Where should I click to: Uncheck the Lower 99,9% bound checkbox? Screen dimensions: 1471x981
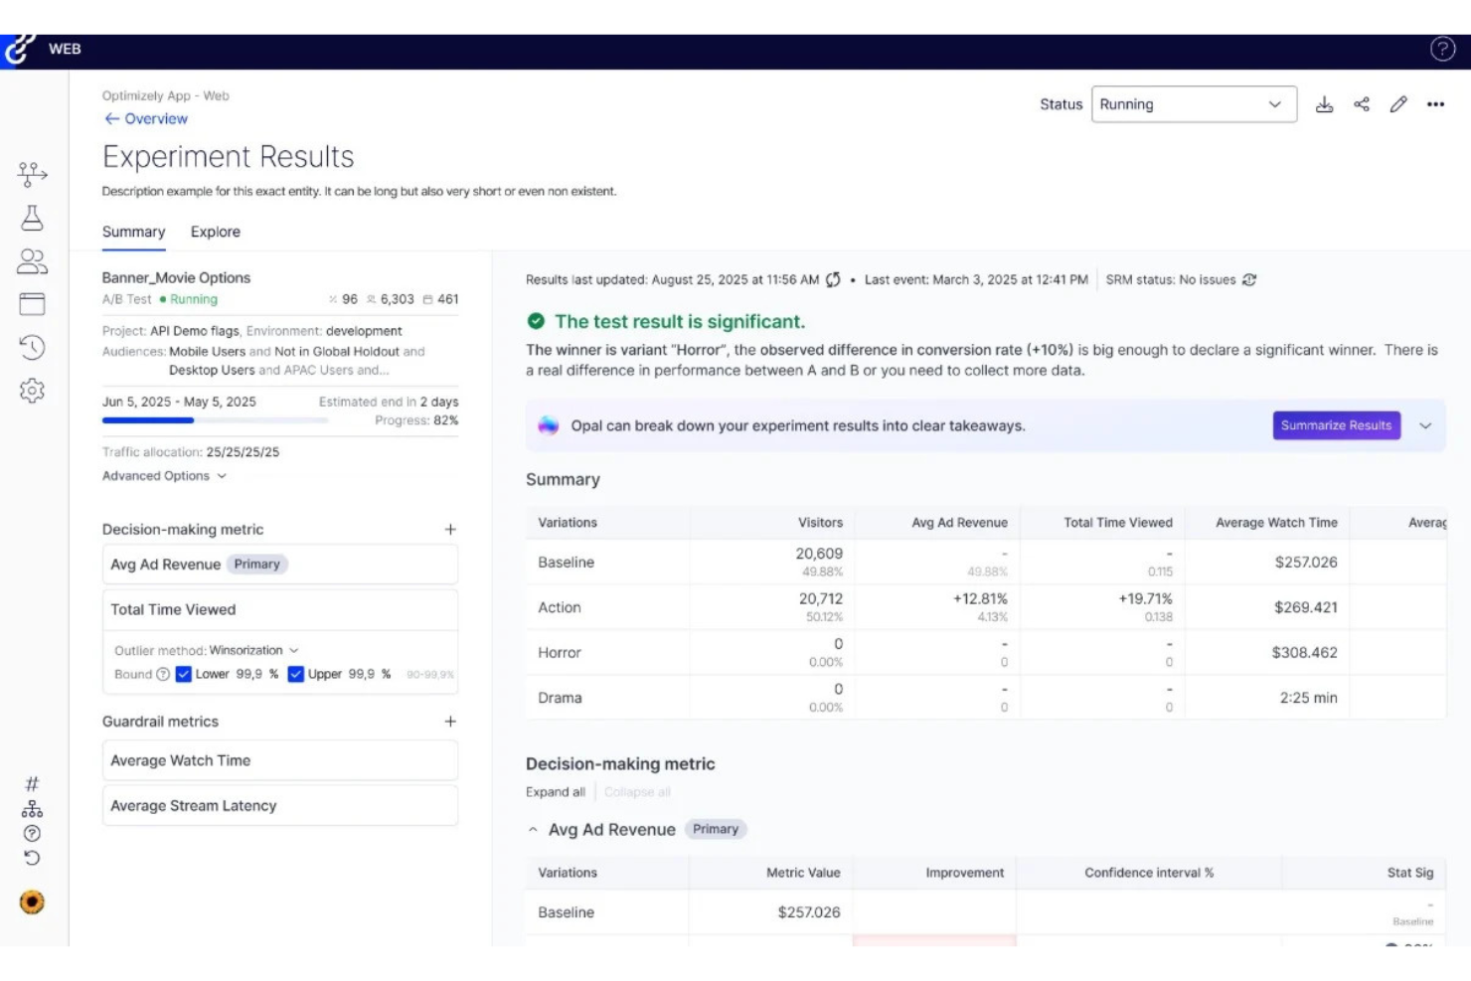coord(183,674)
